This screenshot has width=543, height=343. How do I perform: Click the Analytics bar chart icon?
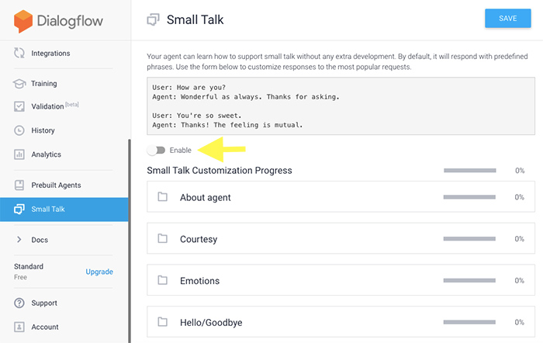point(19,154)
